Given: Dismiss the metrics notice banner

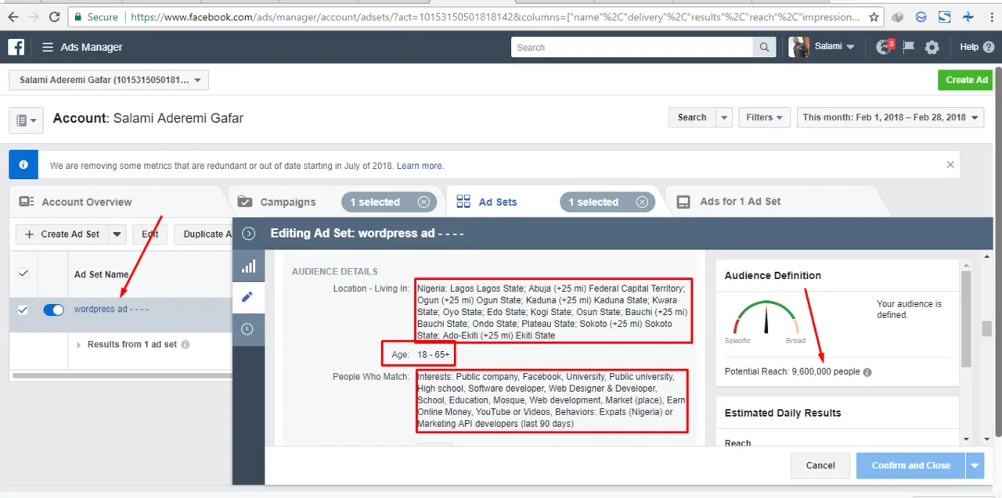Looking at the screenshot, I should pyautogui.click(x=950, y=165).
